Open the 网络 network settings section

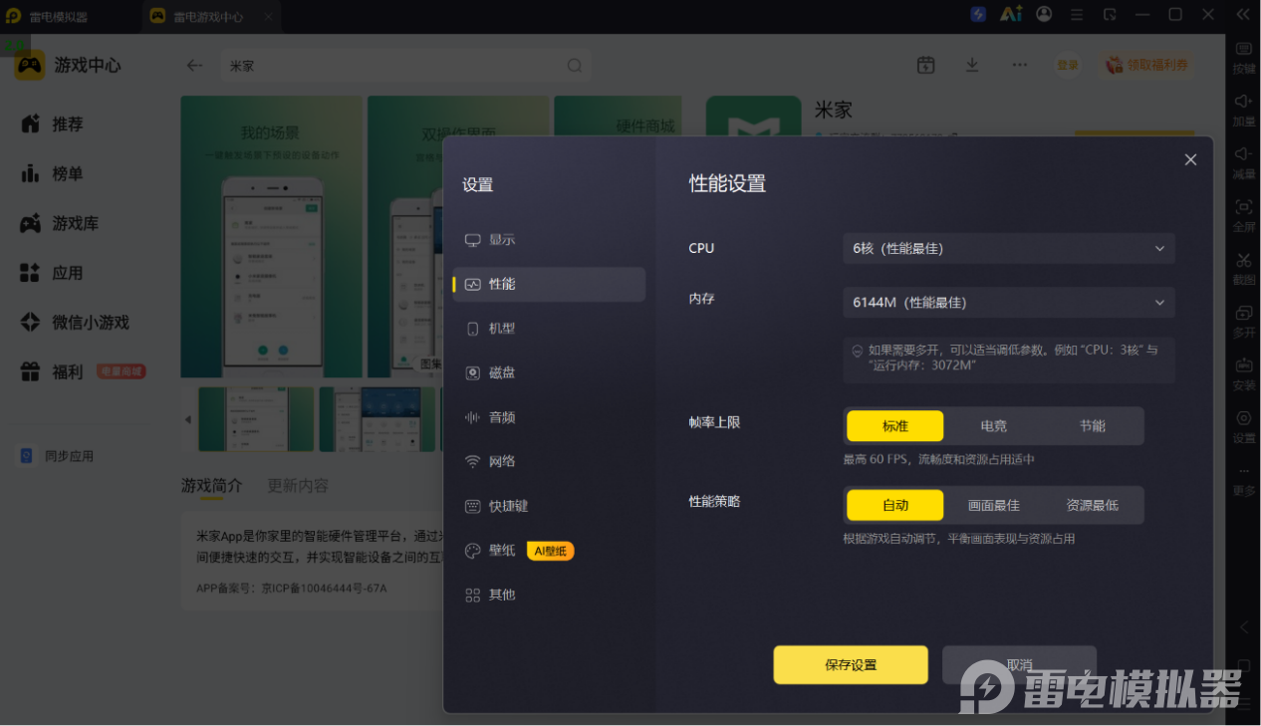pos(549,461)
